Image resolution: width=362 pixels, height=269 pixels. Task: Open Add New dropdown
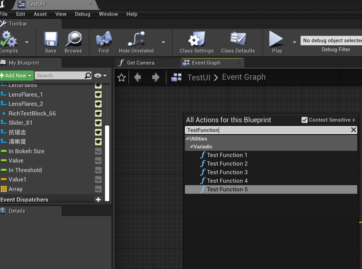[x=17, y=76]
